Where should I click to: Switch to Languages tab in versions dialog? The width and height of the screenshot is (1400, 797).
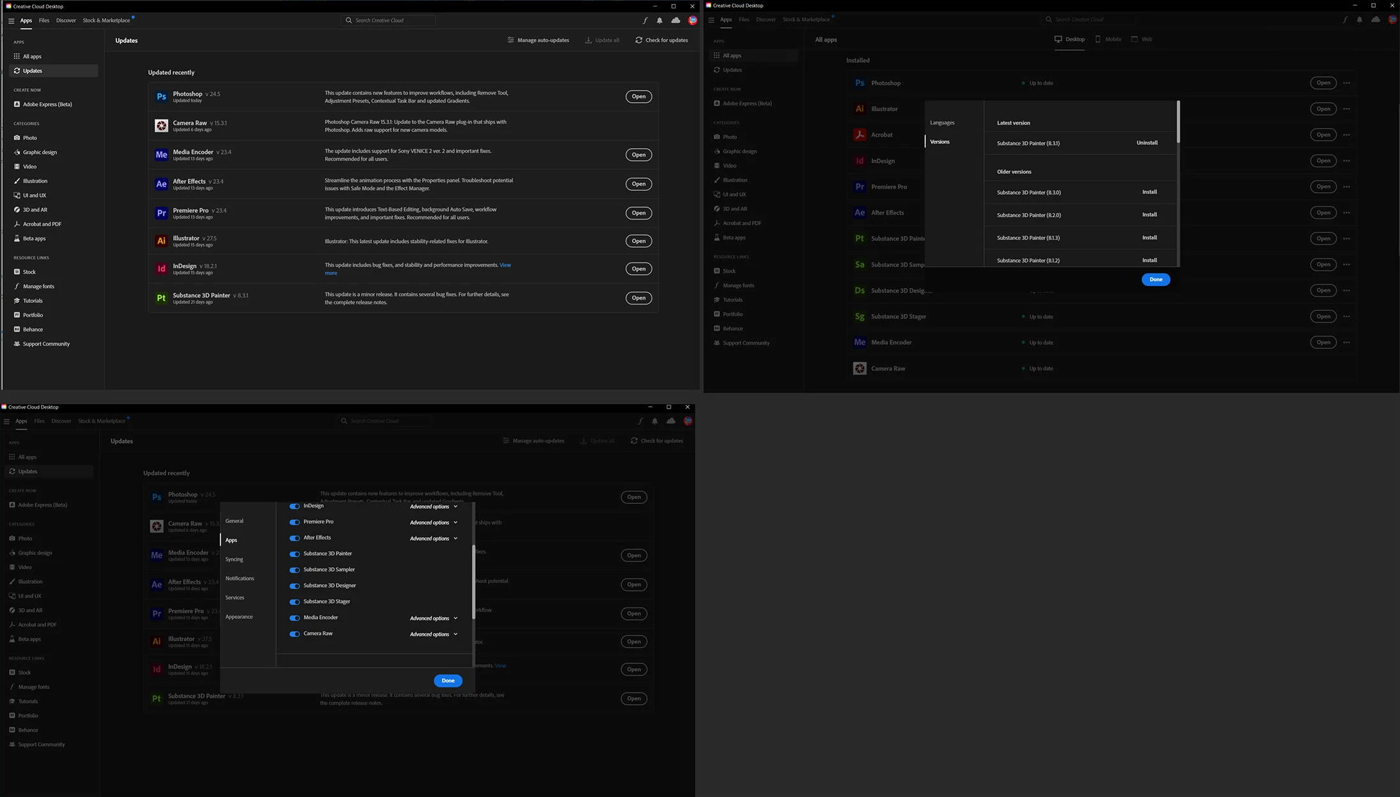(942, 123)
